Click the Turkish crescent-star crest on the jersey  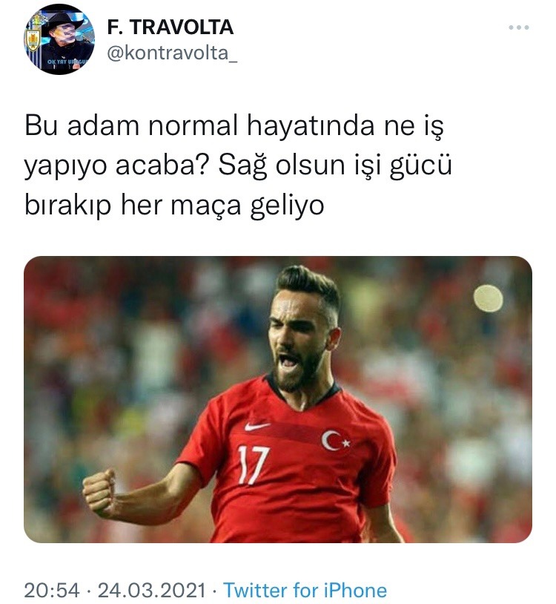[x=336, y=441]
